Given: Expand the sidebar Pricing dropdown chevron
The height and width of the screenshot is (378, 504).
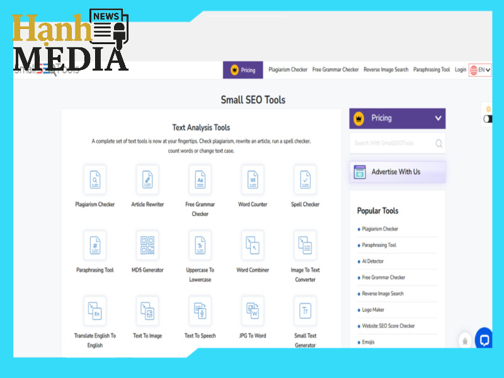Looking at the screenshot, I should 438,118.
